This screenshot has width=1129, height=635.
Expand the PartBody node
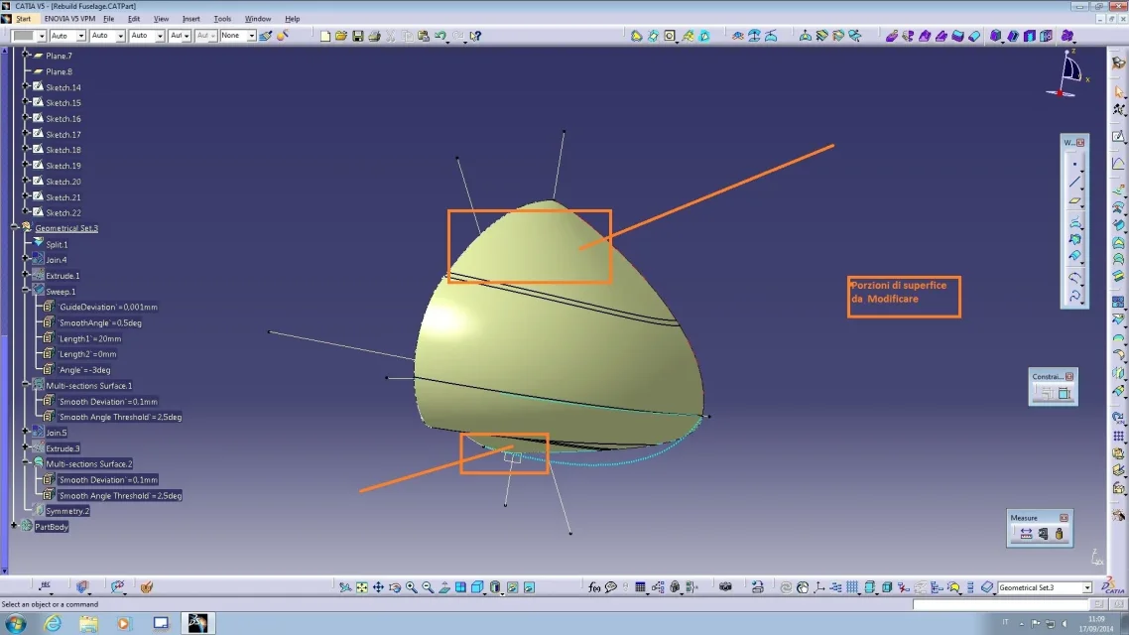[x=14, y=526]
